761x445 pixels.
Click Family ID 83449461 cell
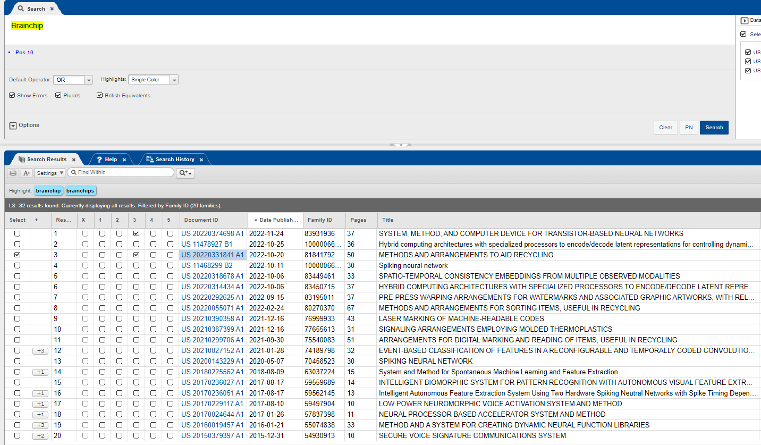321,276
